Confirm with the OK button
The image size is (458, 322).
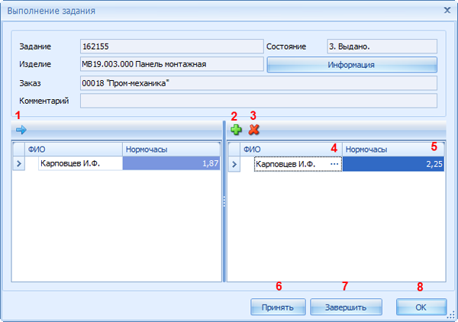click(421, 307)
